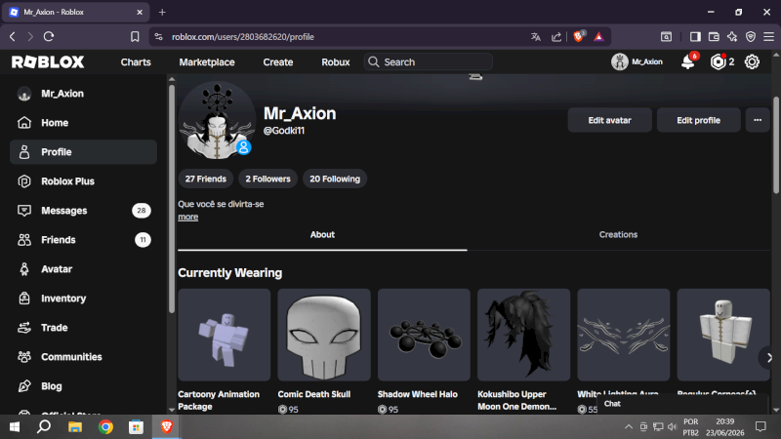
Task: Open the Windows Start menu
Action: (15, 426)
